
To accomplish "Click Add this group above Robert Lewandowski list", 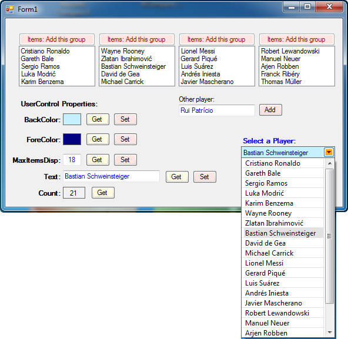I will (297, 39).
